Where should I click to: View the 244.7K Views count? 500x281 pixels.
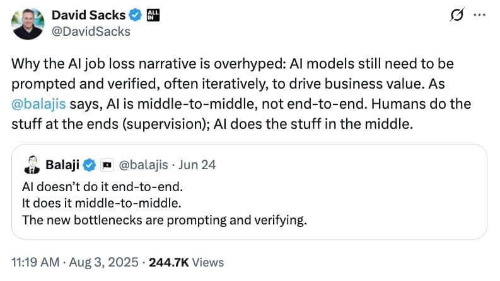(x=187, y=263)
